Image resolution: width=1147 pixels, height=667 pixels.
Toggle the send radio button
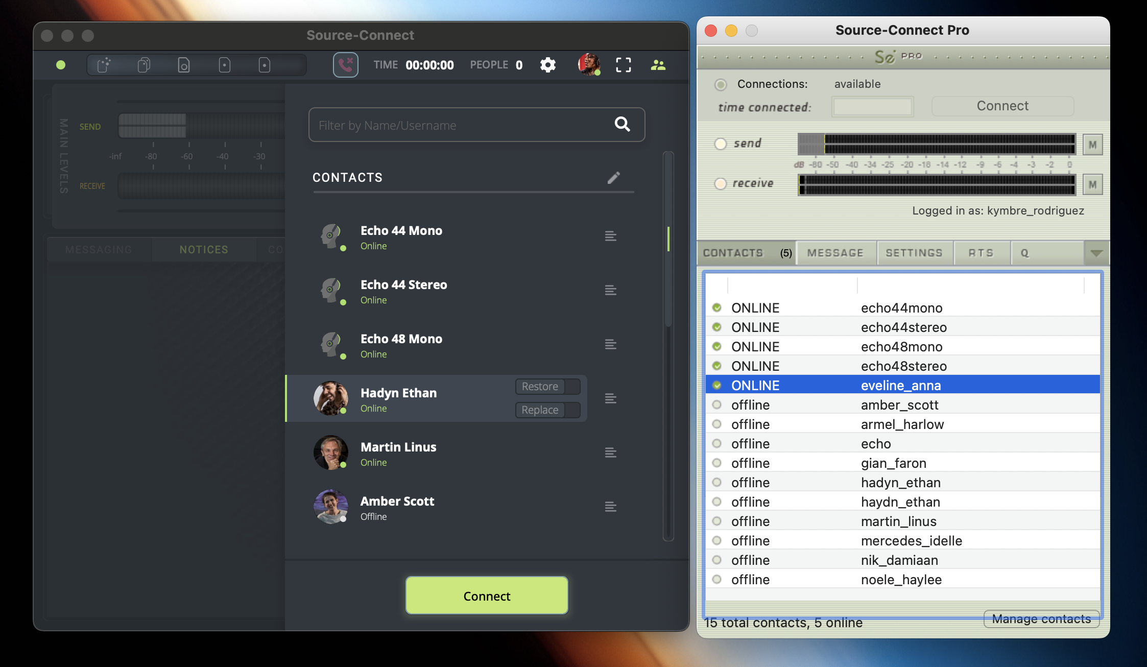(721, 144)
